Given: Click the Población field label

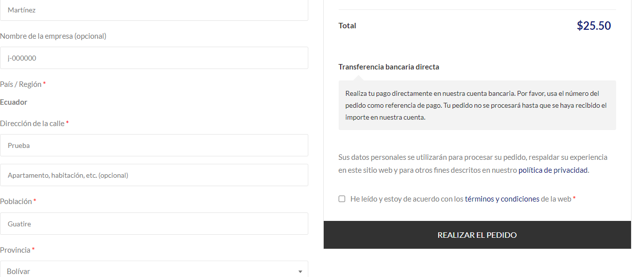Looking at the screenshot, I should point(16,202).
